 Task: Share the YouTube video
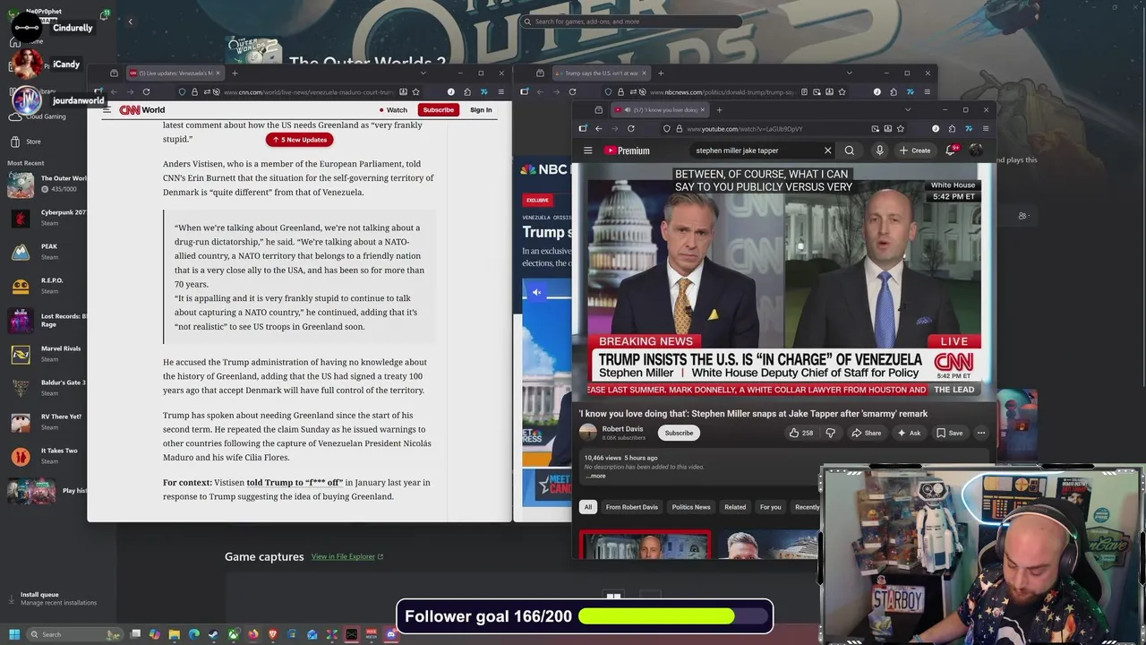pyautogui.click(x=867, y=433)
